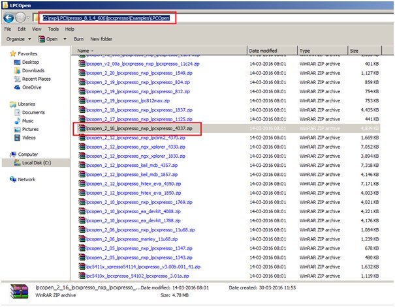Open the Documents library
Viewport: 395px width, 307px height.
click(x=30, y=112)
